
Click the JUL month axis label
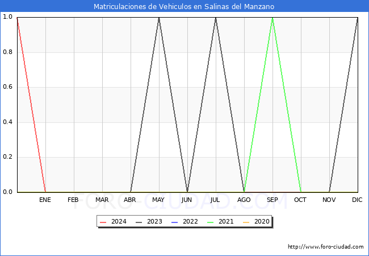215,200
